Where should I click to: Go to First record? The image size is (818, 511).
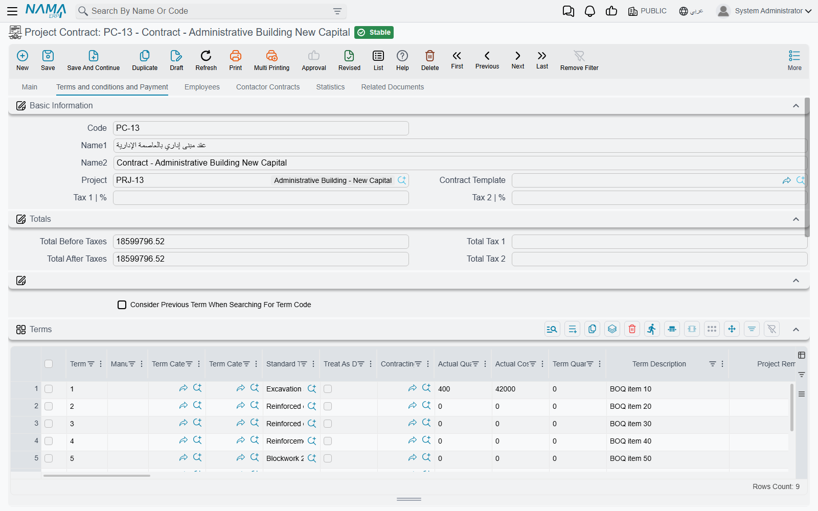(457, 56)
